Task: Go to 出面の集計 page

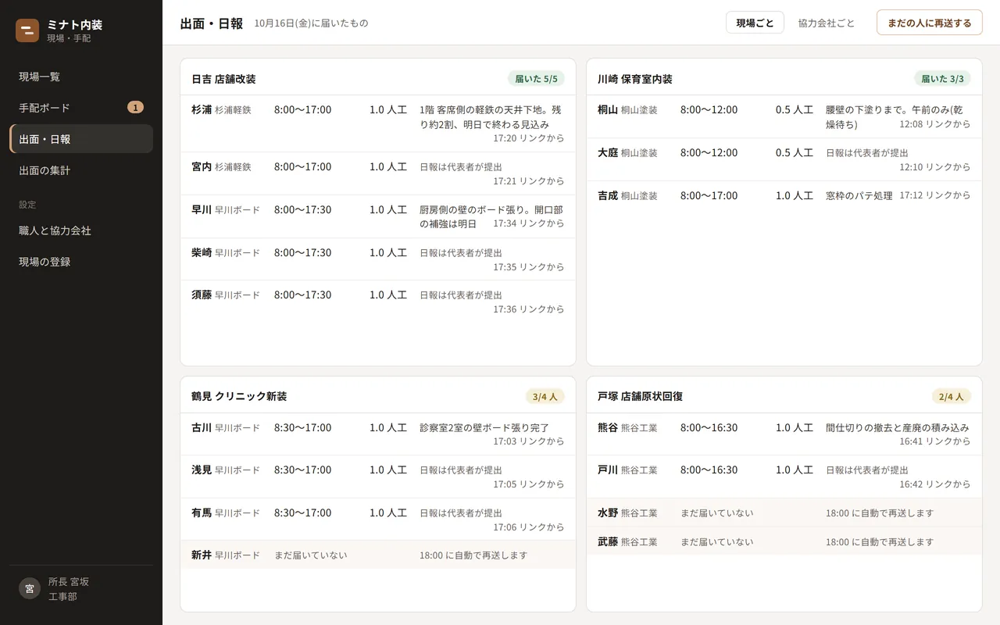Action: (x=81, y=170)
